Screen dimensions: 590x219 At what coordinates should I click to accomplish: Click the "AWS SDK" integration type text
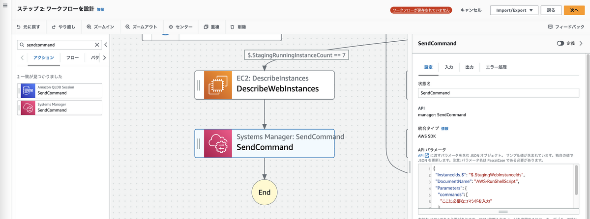click(428, 135)
